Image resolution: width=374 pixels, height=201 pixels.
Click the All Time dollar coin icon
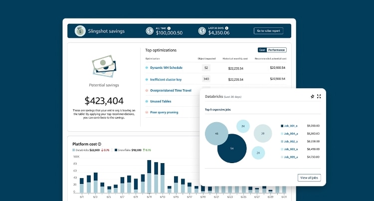point(150,31)
